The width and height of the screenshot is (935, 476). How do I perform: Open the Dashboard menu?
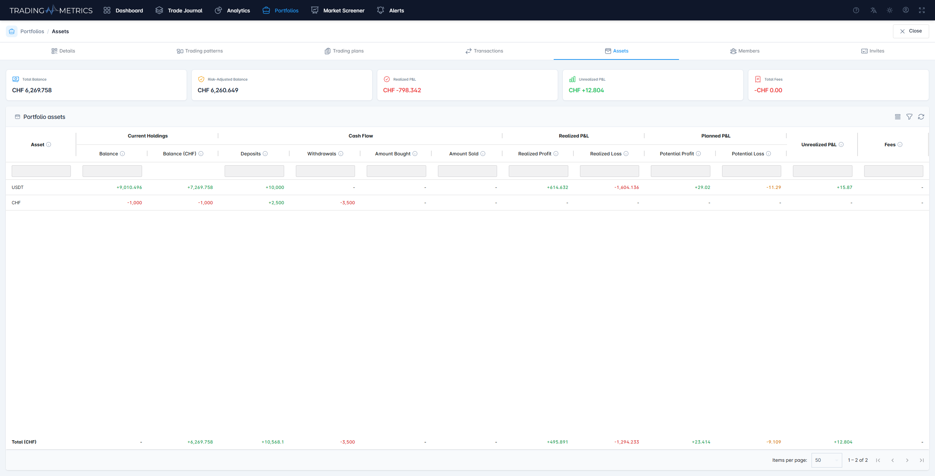(x=123, y=10)
